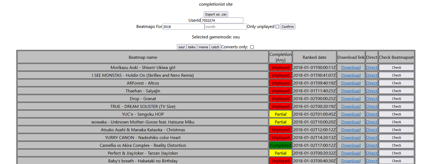Download Camellia vs Akira Complex - Reality Distortion
The width and height of the screenshot is (422, 164).
pos(351,145)
